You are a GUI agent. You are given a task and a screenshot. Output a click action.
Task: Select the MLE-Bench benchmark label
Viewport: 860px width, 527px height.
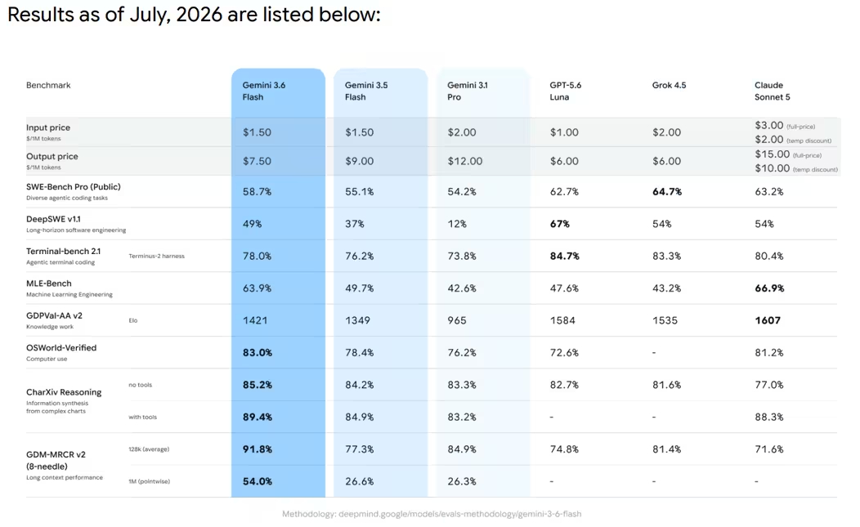pyautogui.click(x=49, y=284)
